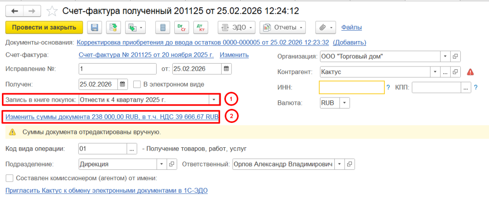Click the question mark next to ИНН
Screen dimensions: 489x207
click(x=388, y=87)
